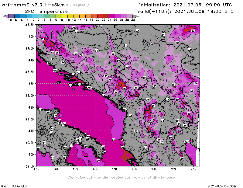Click the 42N latitude axis label
The image size is (243, 188).
31,107
